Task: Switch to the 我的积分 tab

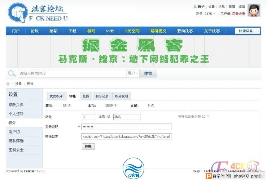Action: (56, 96)
